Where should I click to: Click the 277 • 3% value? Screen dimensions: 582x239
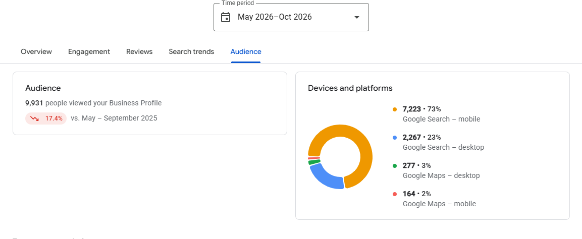pyautogui.click(x=417, y=165)
